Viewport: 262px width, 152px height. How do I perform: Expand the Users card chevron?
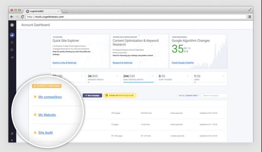click(x=223, y=76)
